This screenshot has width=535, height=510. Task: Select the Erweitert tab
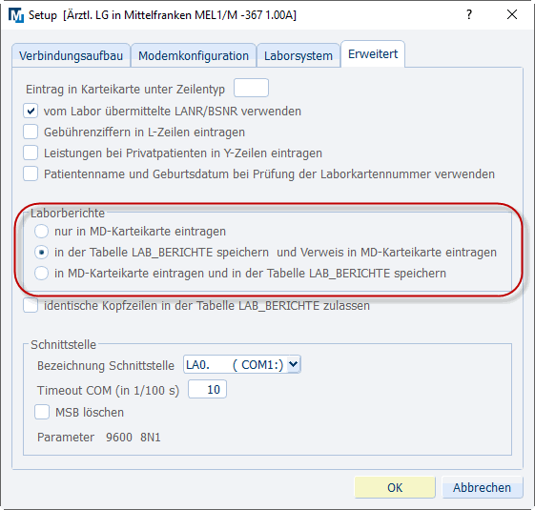[373, 54]
